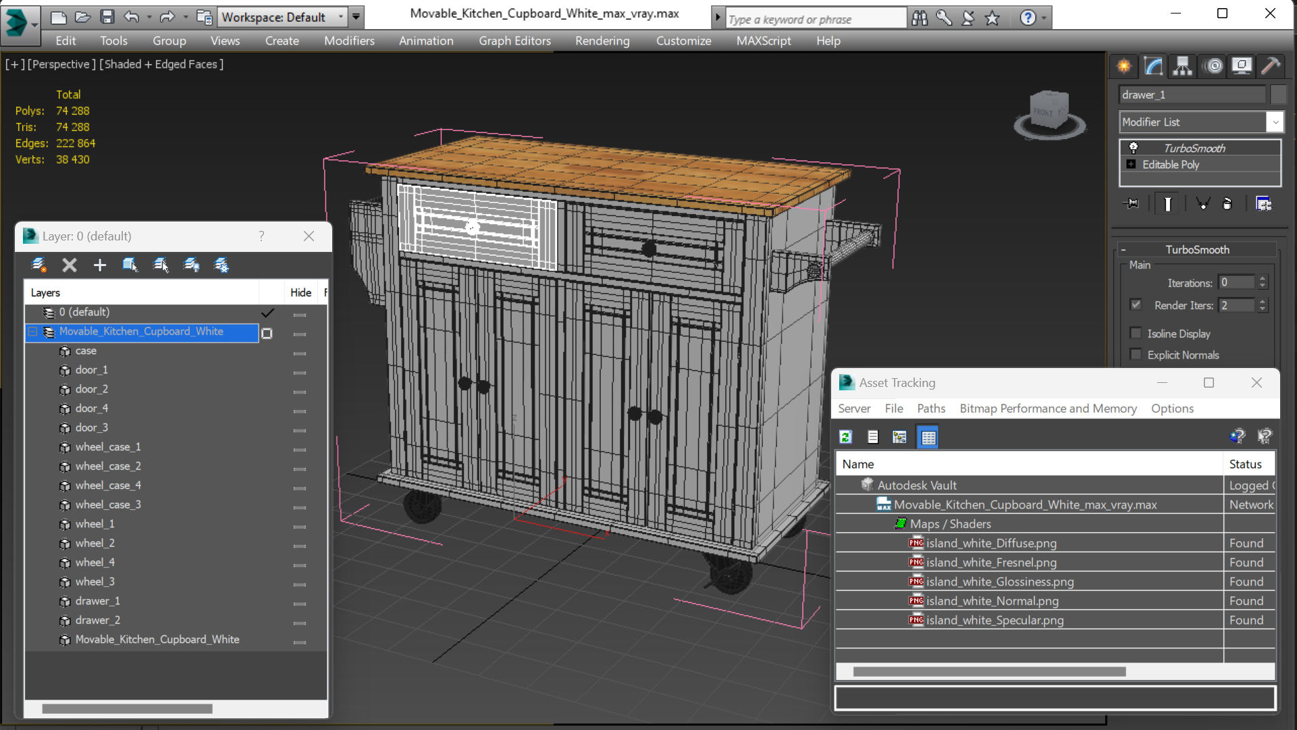This screenshot has width=1297, height=730.
Task: Remove modifier from stack trash icon
Action: pyautogui.click(x=1227, y=203)
